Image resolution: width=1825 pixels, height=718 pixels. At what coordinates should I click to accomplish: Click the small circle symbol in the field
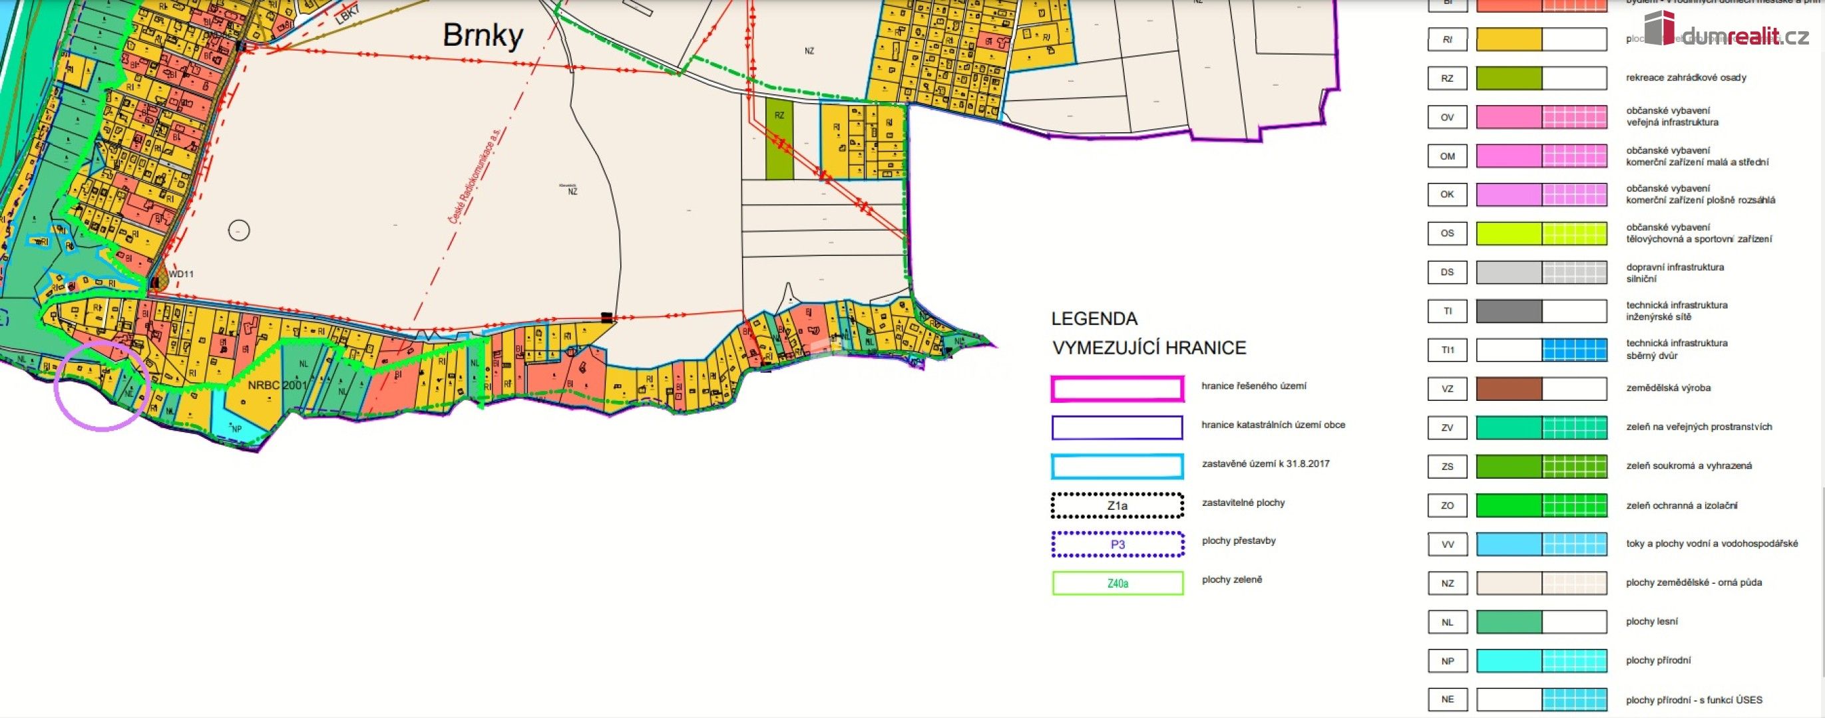(239, 231)
